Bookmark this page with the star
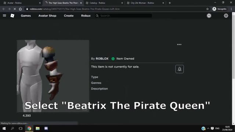Image resolution: width=235 pixels, height=132 pixels. pos(207,9)
